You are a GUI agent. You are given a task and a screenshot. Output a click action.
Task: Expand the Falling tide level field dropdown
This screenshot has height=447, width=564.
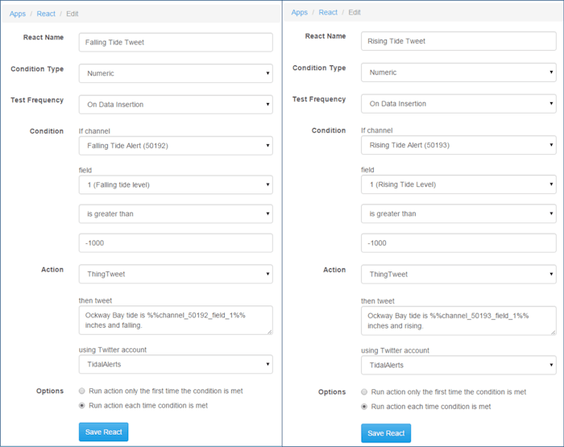pos(175,185)
